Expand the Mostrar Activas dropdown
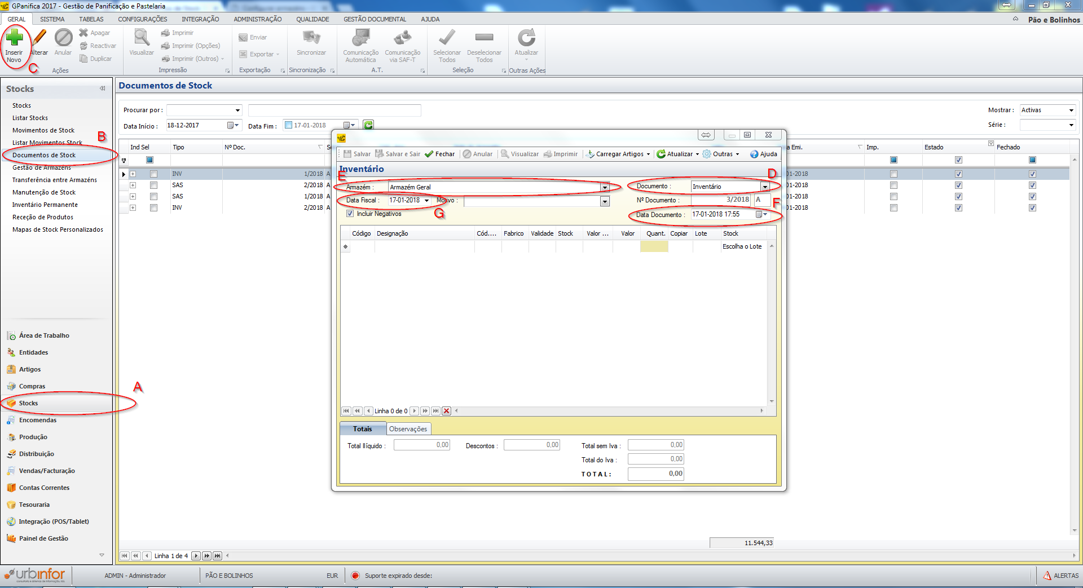 1071,110
